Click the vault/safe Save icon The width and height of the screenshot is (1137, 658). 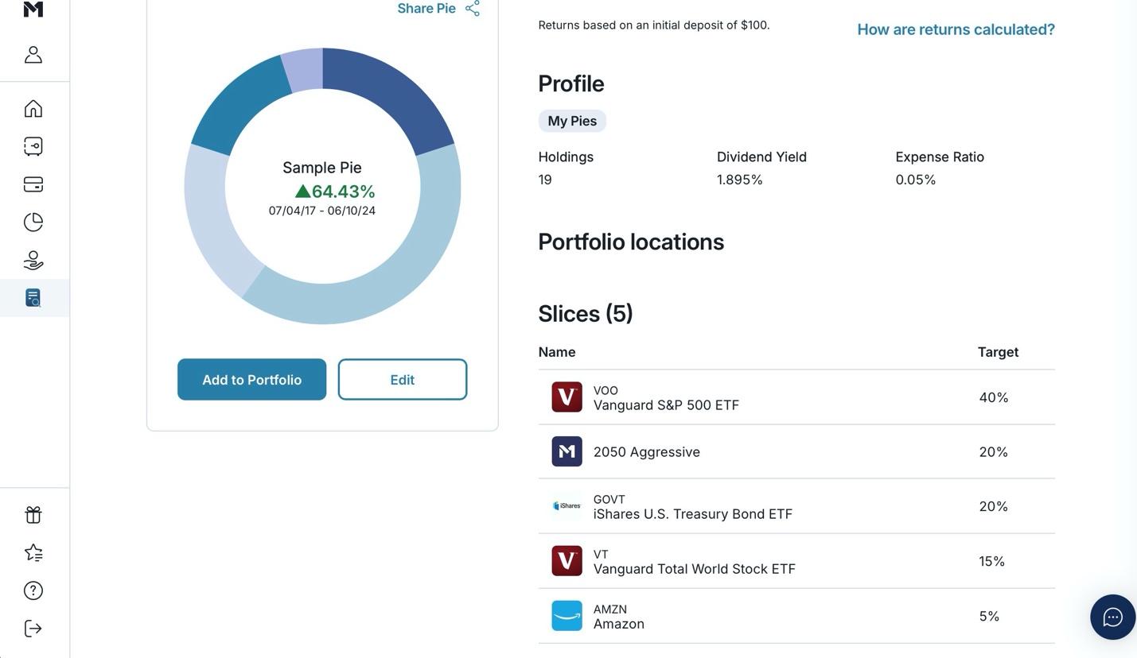coord(33,146)
